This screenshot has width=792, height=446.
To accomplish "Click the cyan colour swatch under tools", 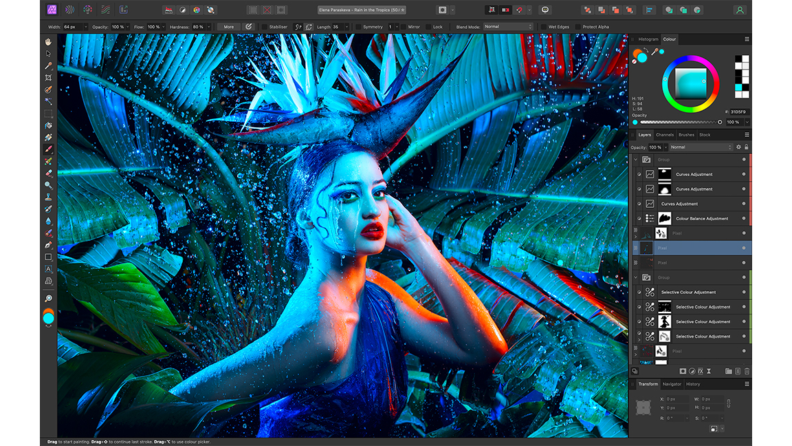I will [49, 318].
